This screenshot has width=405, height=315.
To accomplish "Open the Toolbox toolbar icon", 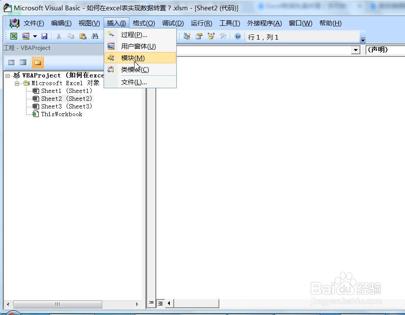I will pyautogui.click(x=223, y=36).
